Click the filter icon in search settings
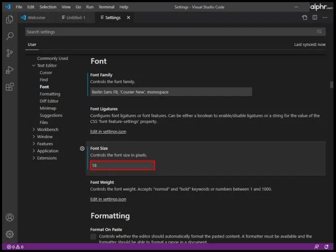The height and width of the screenshot is (252, 336). [319, 31]
